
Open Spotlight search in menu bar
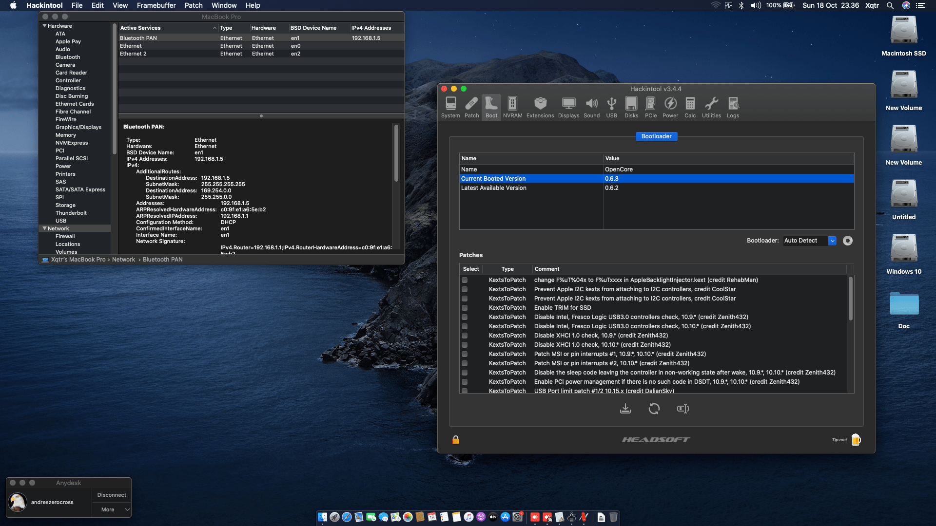click(x=890, y=5)
